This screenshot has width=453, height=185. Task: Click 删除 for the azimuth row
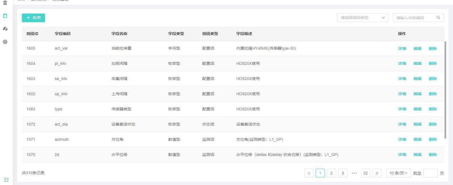pos(433,140)
